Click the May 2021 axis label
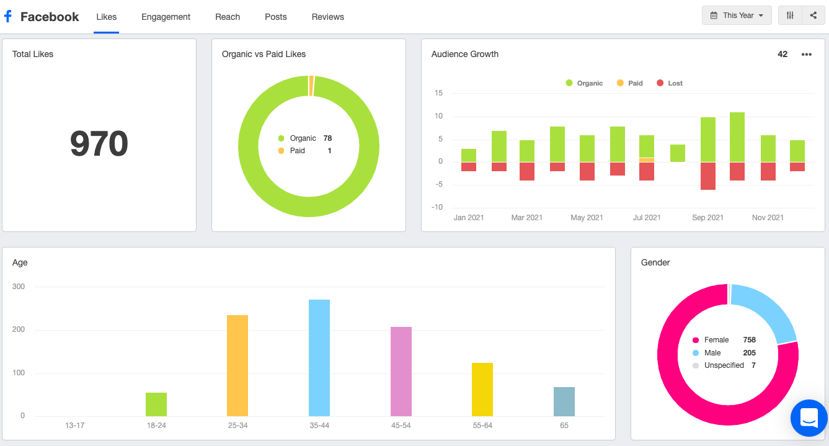Image resolution: width=829 pixels, height=446 pixels. tap(587, 218)
